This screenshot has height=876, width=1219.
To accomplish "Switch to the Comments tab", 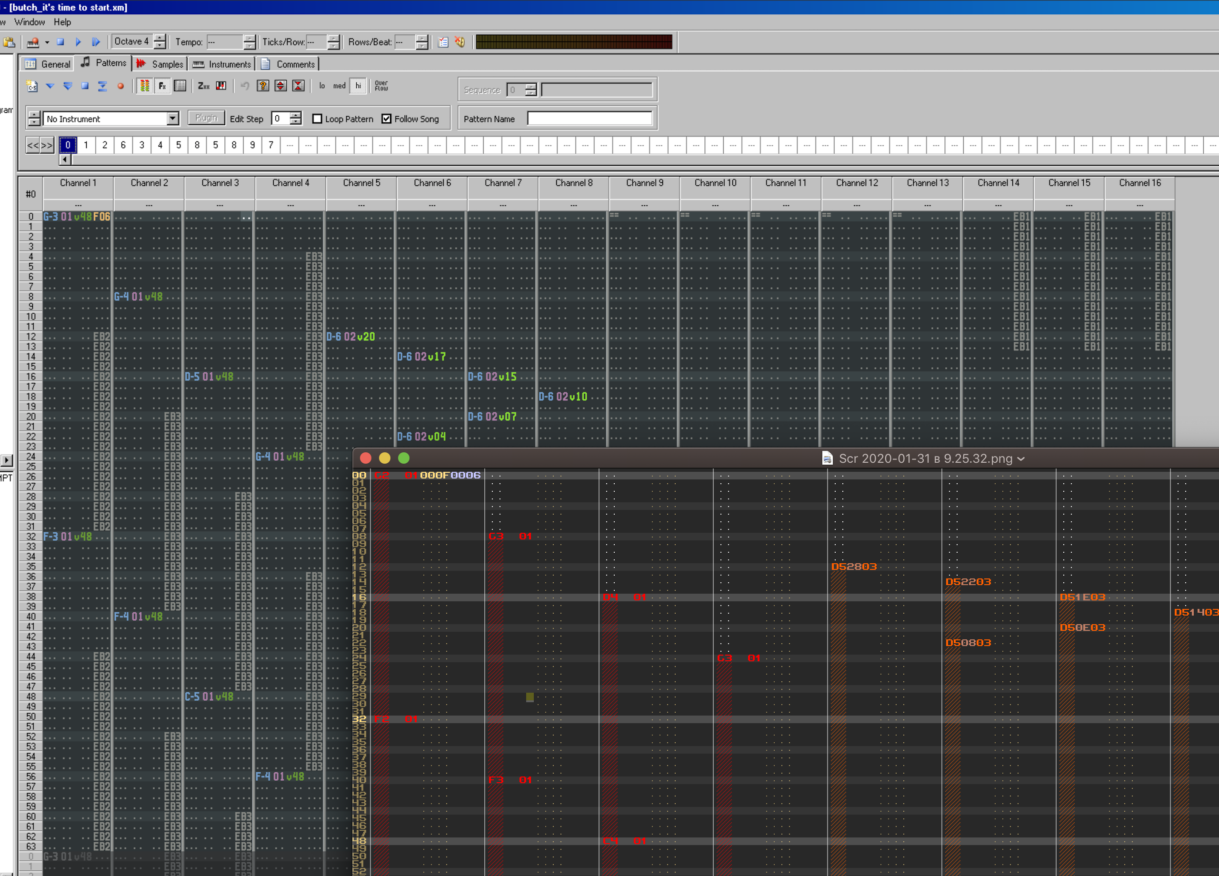I will [288, 64].
